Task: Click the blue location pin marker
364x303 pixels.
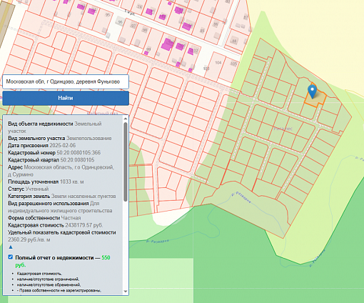Action: pos(312,91)
